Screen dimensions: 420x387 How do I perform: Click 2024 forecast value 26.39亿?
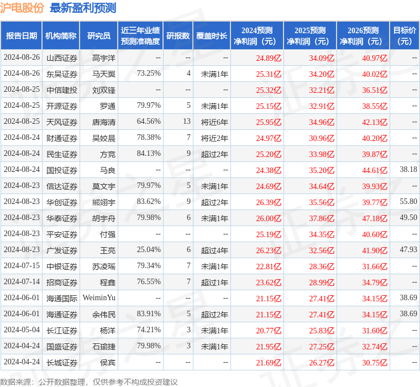pos(269,202)
